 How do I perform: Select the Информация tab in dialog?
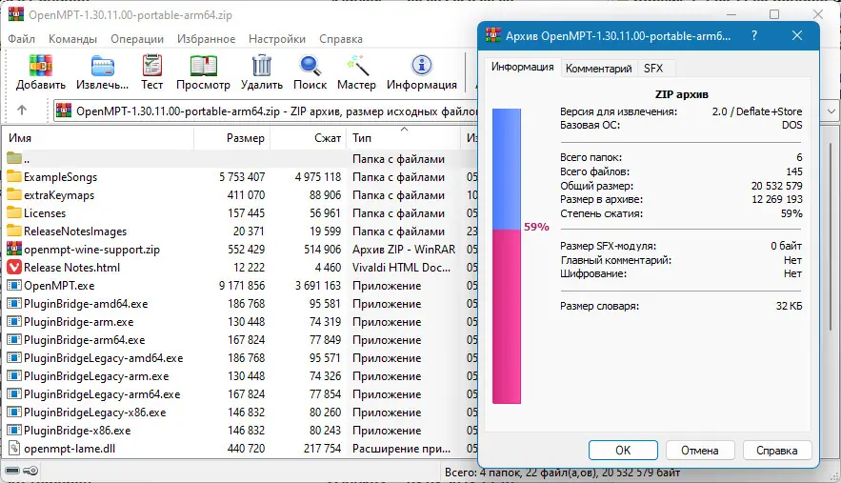522,67
